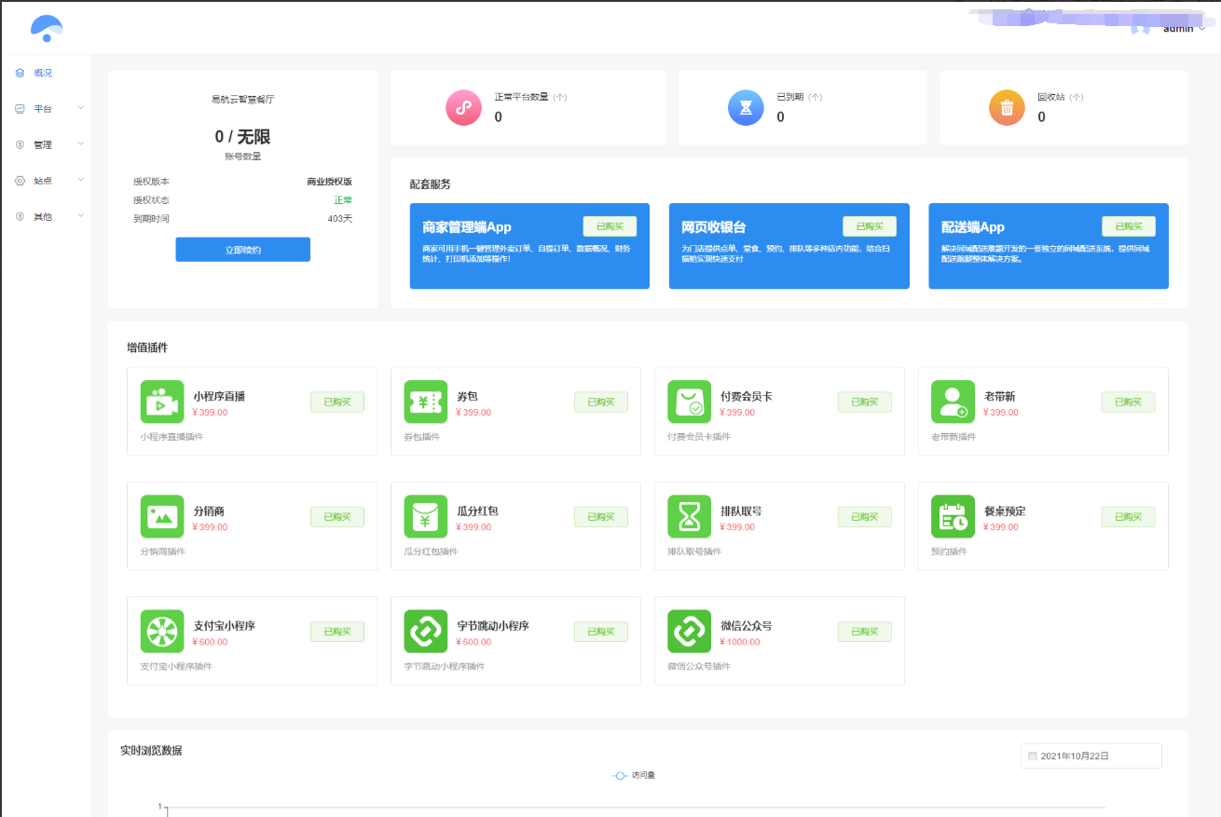Click the 立即续约 renew button
The width and height of the screenshot is (1221, 817).
tap(242, 250)
